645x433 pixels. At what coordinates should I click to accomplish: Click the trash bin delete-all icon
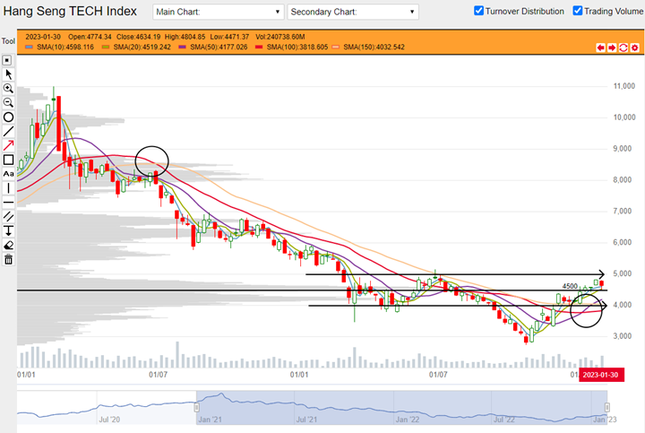[8, 260]
